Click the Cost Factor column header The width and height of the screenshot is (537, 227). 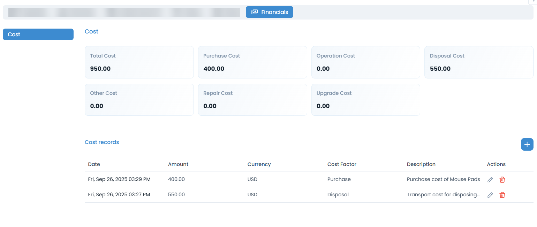point(342,164)
